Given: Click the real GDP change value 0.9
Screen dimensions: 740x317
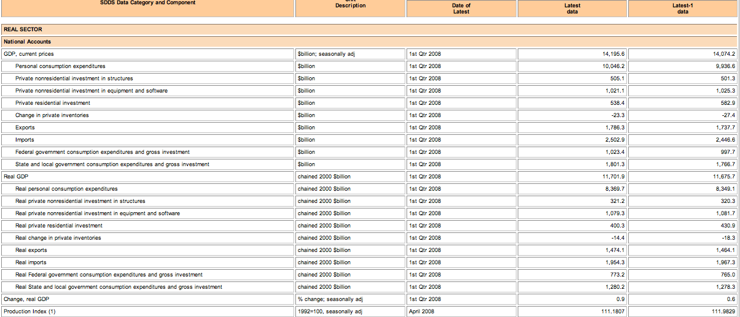Looking at the screenshot, I should point(621,299).
